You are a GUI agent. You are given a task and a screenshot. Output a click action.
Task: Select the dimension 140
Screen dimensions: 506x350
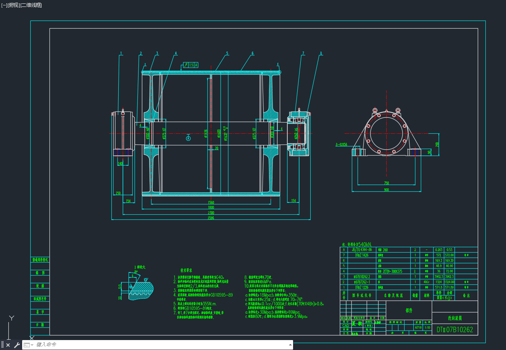[x=120, y=164]
